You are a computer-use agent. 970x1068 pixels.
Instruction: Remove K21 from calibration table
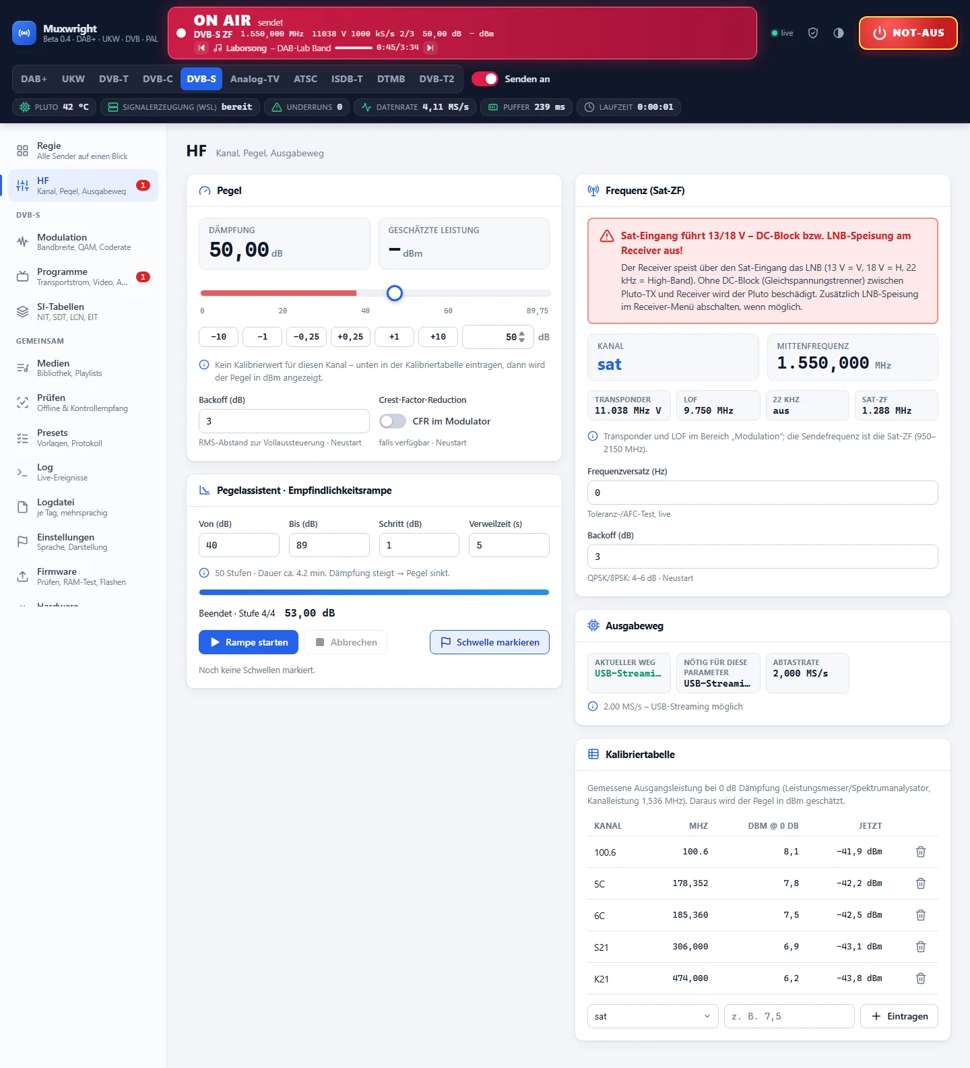(x=921, y=978)
